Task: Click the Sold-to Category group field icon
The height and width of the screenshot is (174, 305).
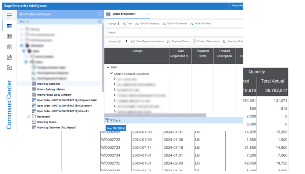Action: coord(137,23)
